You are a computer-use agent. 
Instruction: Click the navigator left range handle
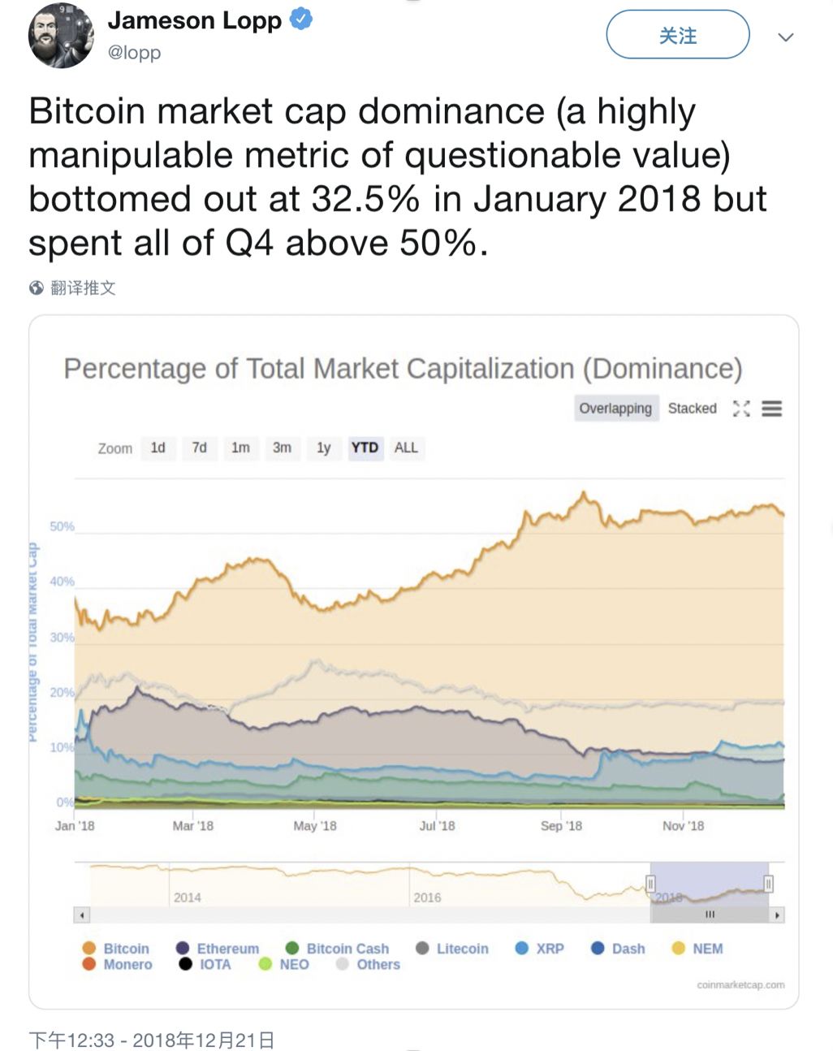pyautogui.click(x=650, y=884)
